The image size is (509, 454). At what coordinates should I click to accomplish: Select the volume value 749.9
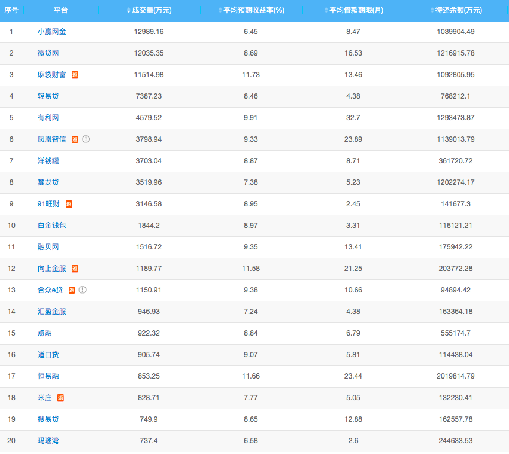149,419
